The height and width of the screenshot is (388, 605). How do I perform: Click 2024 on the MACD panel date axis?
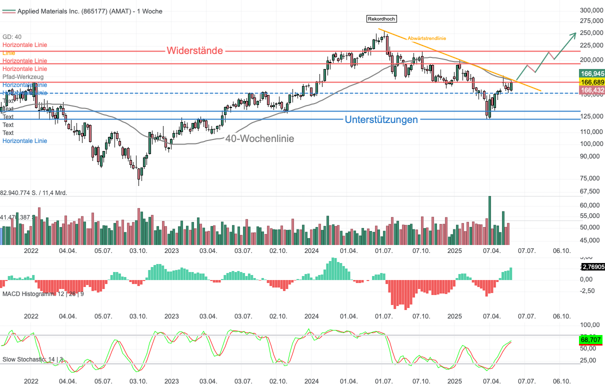pos(312,316)
